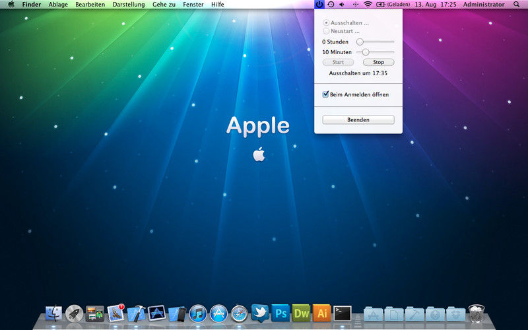
Task: Open Spotlight search magnifier icon
Action: 516,5
